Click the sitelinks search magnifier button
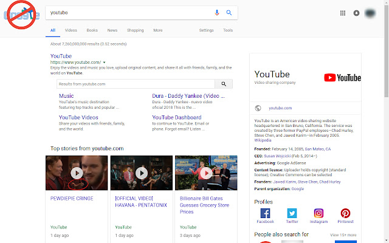The image size is (389, 243). coord(224,84)
